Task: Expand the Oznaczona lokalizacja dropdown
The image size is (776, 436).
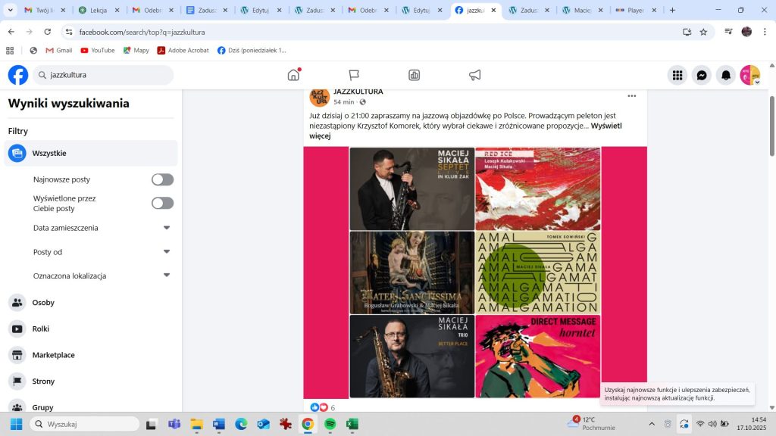Action: 167,276
